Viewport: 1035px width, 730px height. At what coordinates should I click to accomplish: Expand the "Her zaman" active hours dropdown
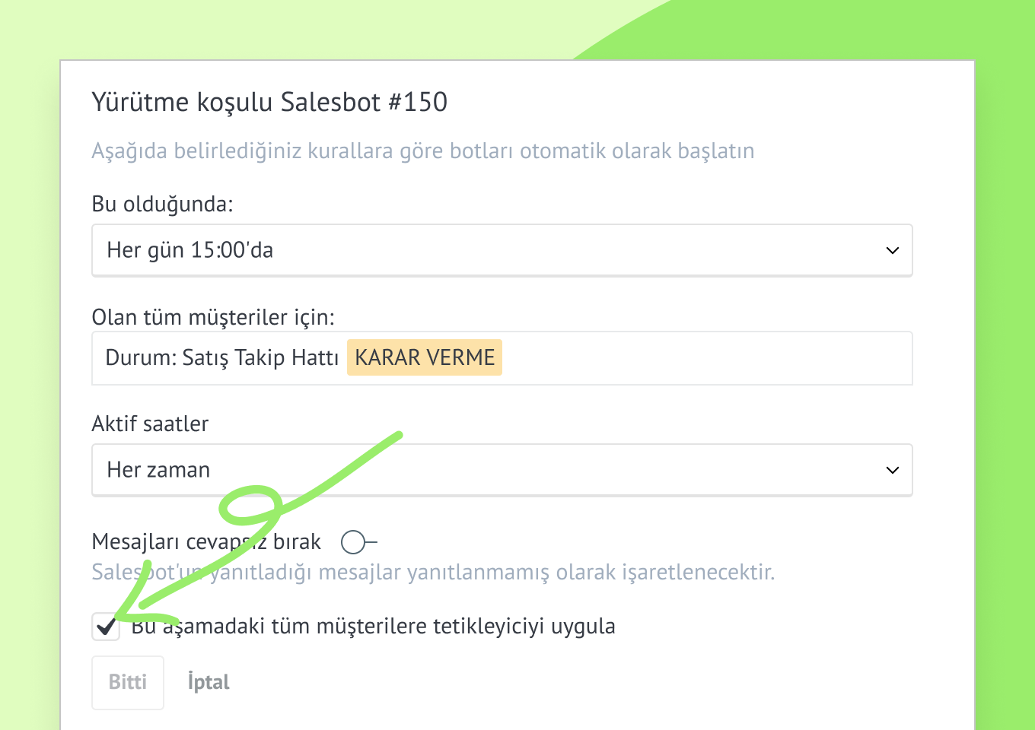pyautogui.click(x=487, y=470)
